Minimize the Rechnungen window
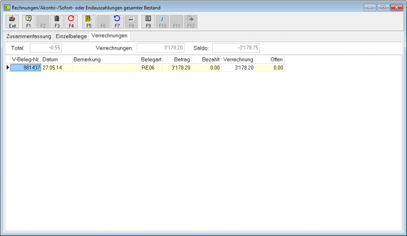The width and height of the screenshot is (407, 236). [x=370, y=8]
